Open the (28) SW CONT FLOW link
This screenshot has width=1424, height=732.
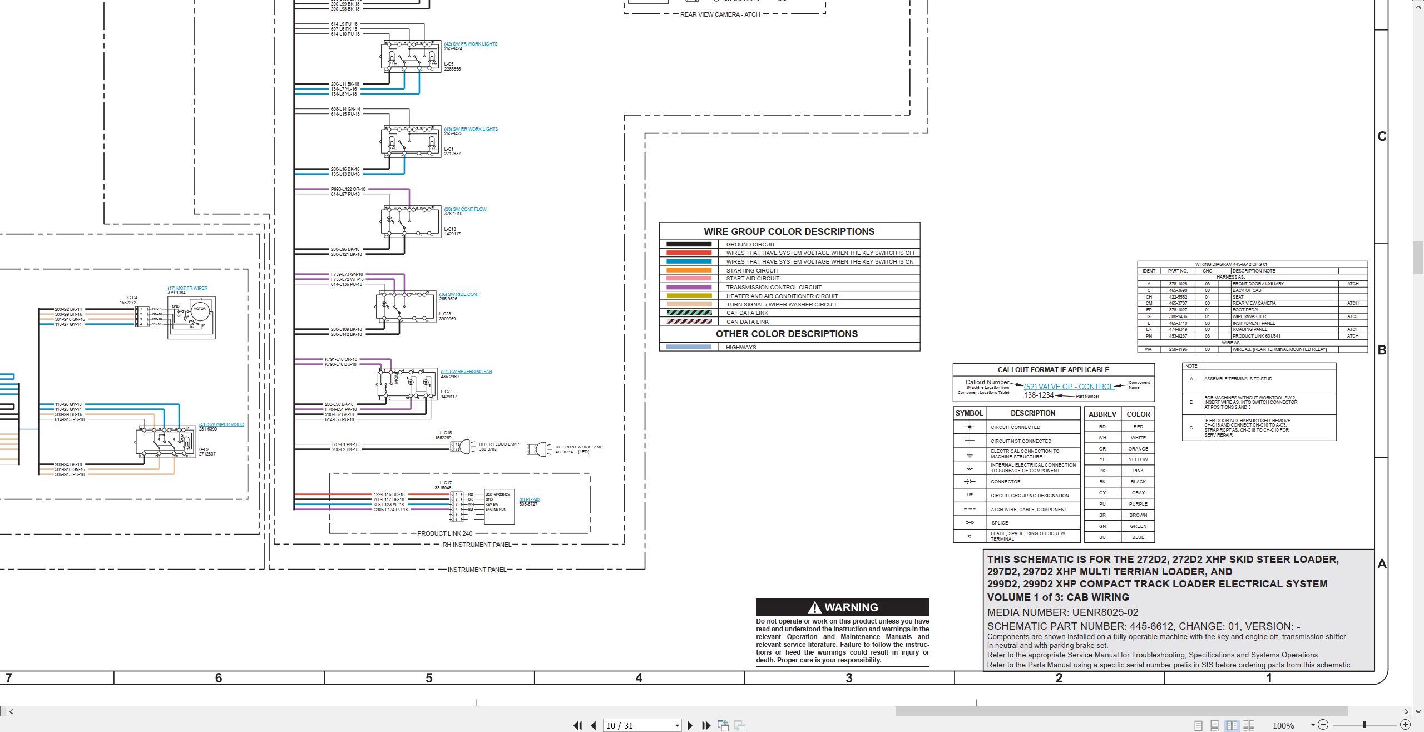coord(465,209)
